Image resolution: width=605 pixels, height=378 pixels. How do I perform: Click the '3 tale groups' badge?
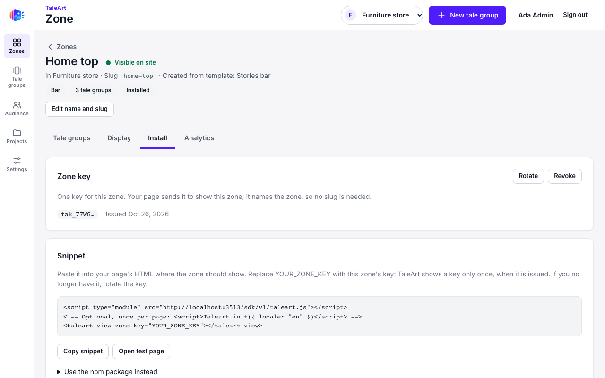[x=93, y=90]
